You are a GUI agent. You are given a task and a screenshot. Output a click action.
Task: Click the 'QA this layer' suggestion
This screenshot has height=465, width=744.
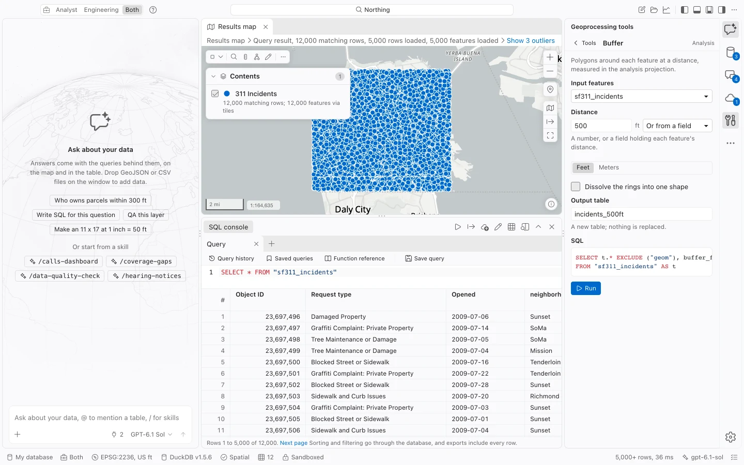tap(146, 215)
